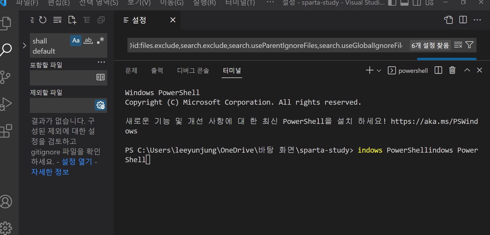Toggle the bottom panel layout icon
This screenshot has height=235, width=490.
point(405,3)
